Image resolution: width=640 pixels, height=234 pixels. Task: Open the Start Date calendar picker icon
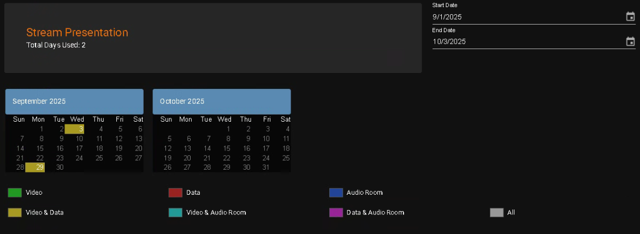[x=630, y=16]
